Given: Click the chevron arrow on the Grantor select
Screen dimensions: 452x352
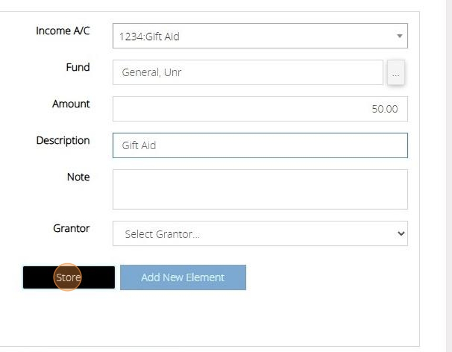Looking at the screenshot, I should (x=401, y=234).
